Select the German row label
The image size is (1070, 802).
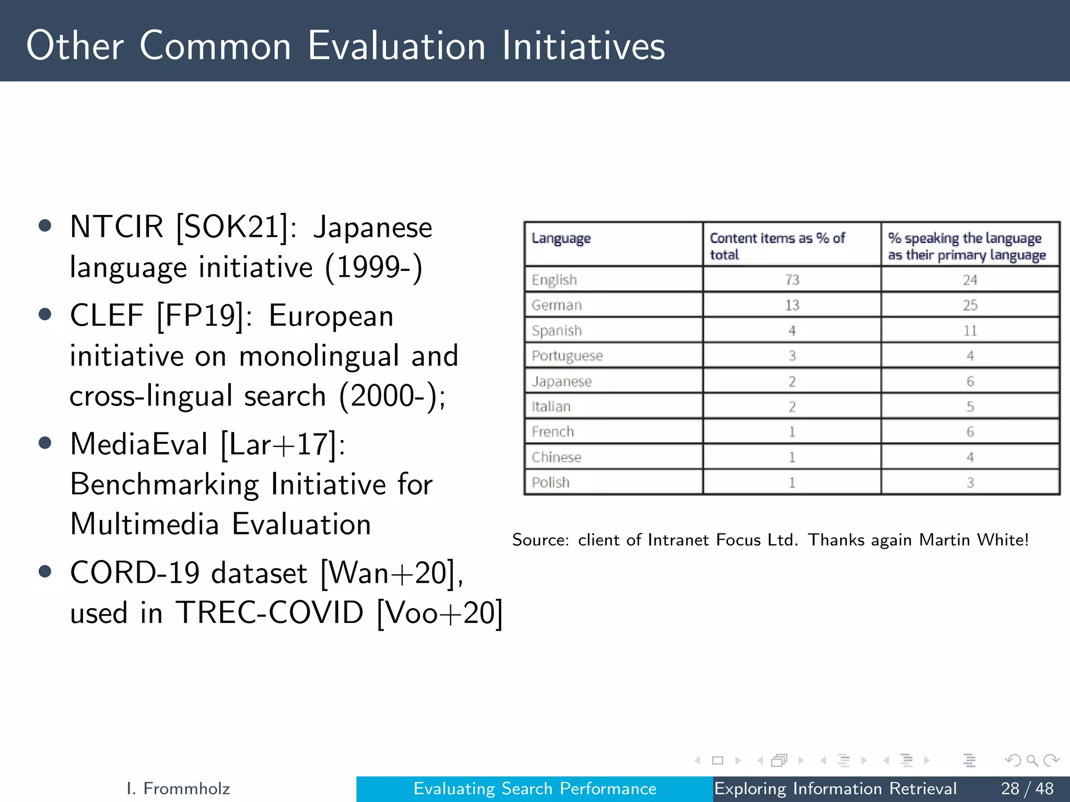click(557, 305)
